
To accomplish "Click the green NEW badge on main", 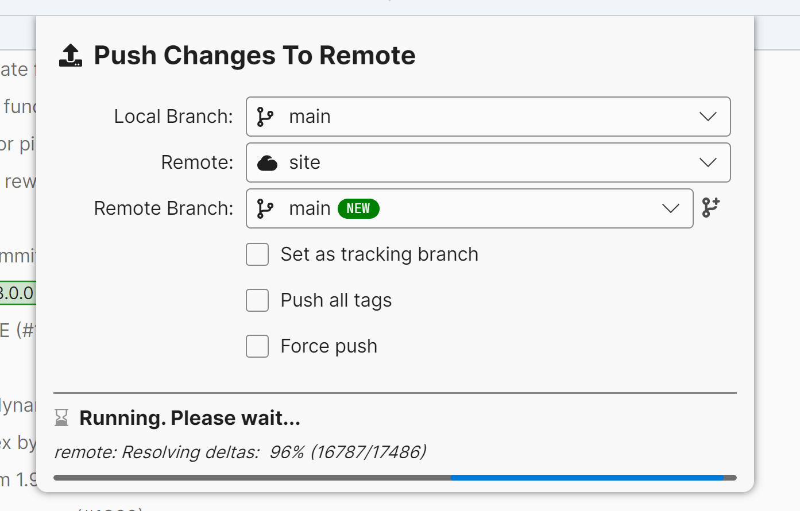I will coord(358,208).
